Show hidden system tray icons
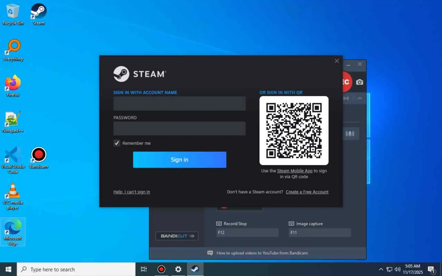 click(381, 269)
